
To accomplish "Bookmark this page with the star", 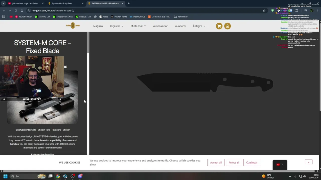I will (264, 10).
